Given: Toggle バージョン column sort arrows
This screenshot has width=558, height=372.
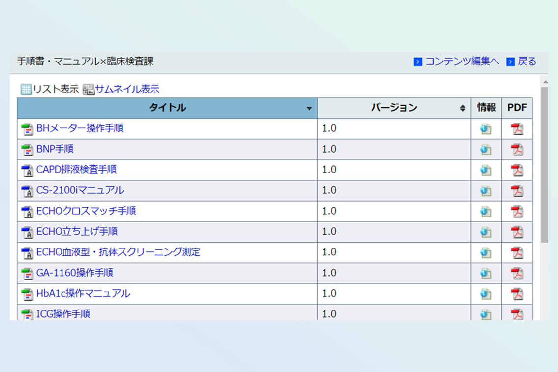Looking at the screenshot, I should pyautogui.click(x=462, y=108).
